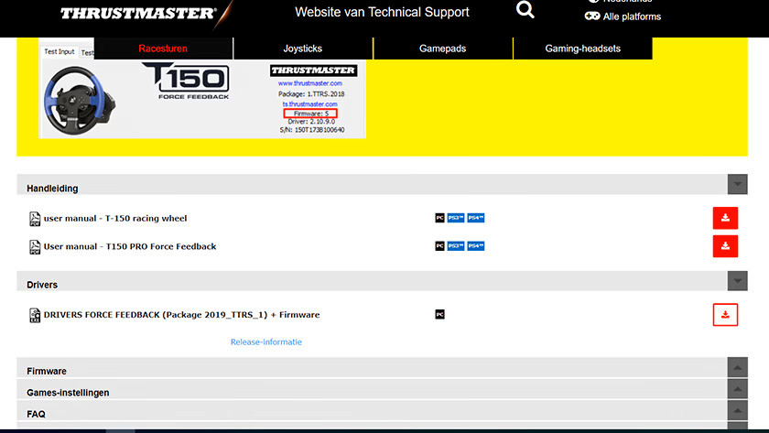Click the Thrustmaster logo in the header

pos(138,14)
